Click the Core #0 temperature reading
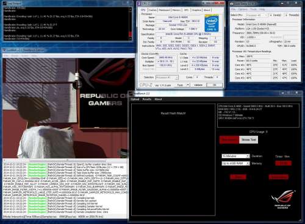This screenshot has width=305, height=224. tap(258, 65)
